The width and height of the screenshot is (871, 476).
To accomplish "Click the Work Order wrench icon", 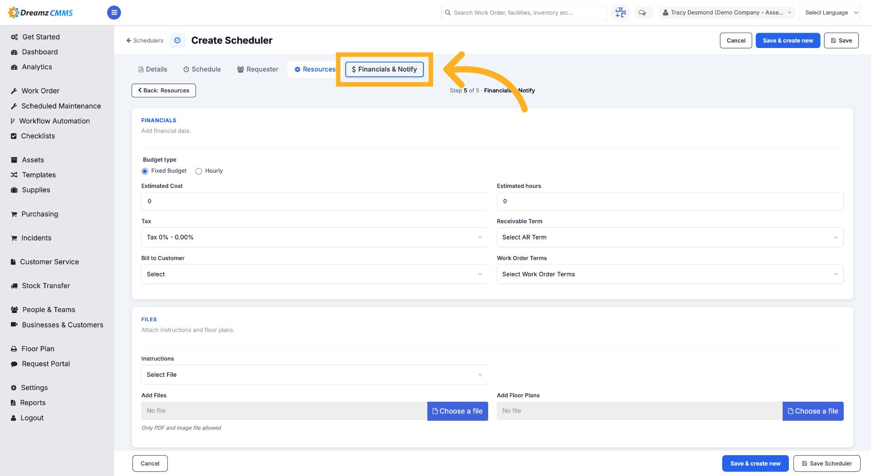I will pos(14,91).
